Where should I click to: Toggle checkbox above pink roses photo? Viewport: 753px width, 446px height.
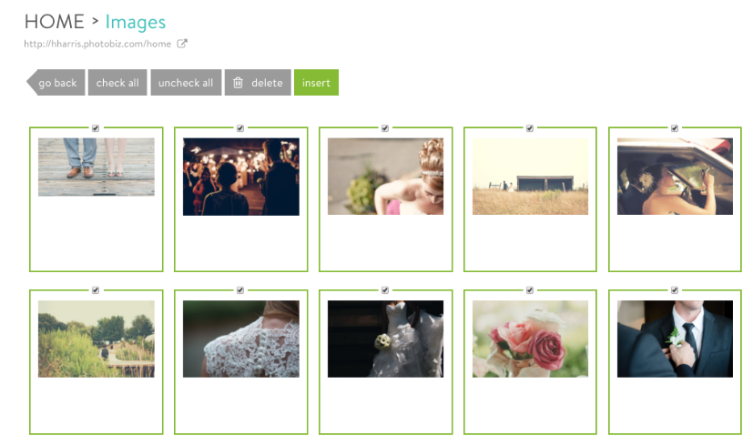coord(530,290)
